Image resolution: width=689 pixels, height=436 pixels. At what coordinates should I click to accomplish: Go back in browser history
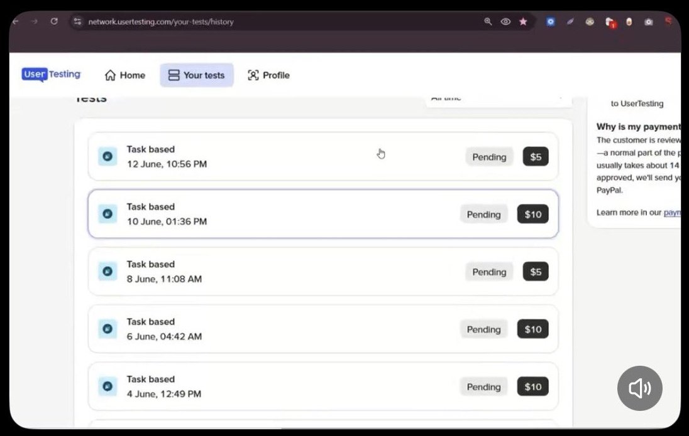tap(16, 21)
